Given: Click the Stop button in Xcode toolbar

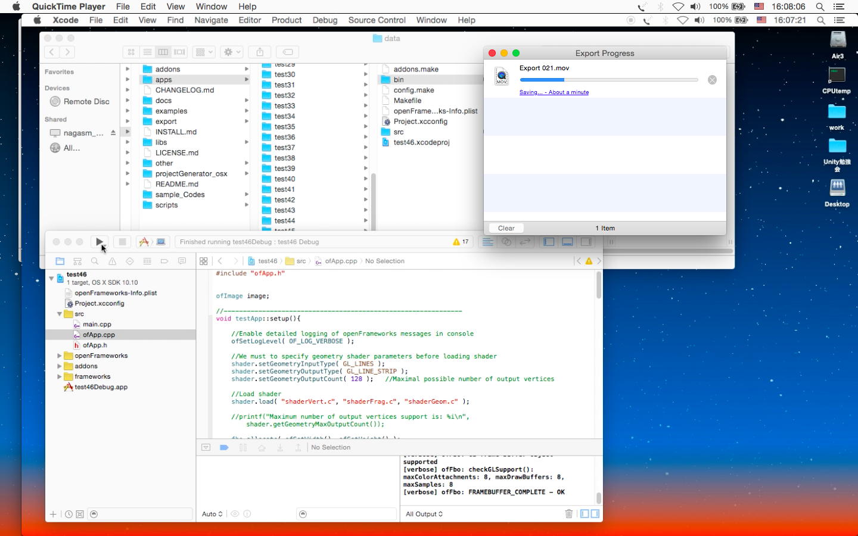Looking at the screenshot, I should click(x=122, y=242).
